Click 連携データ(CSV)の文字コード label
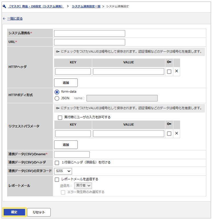Screen dimensions: 212x220 30,171
